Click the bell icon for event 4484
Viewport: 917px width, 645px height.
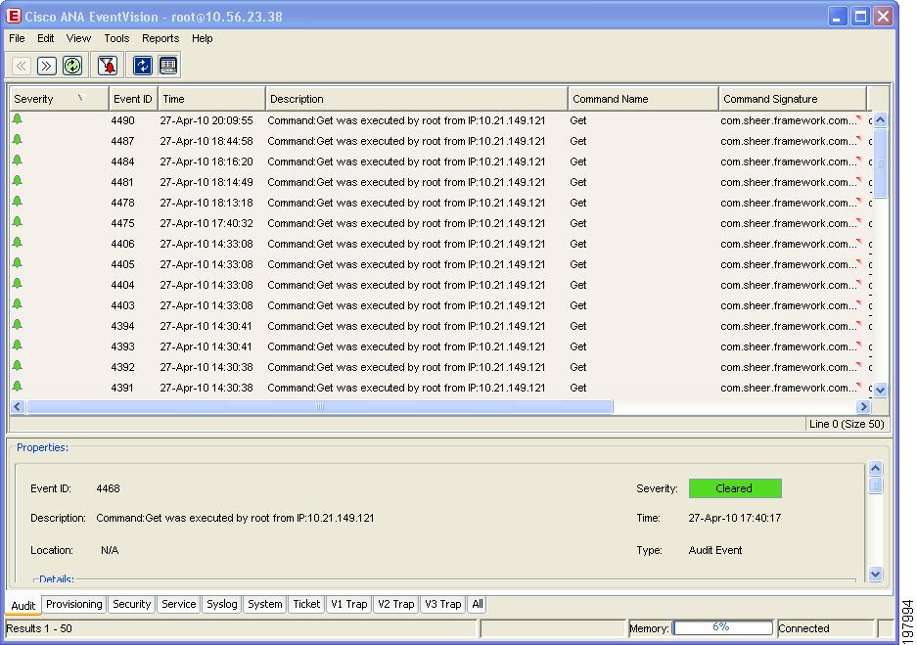[18, 161]
